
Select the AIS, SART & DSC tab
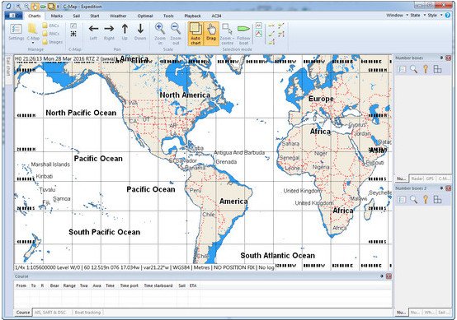click(50, 313)
